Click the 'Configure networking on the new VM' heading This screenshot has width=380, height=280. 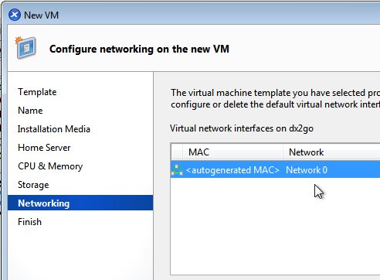pyautogui.click(x=139, y=49)
